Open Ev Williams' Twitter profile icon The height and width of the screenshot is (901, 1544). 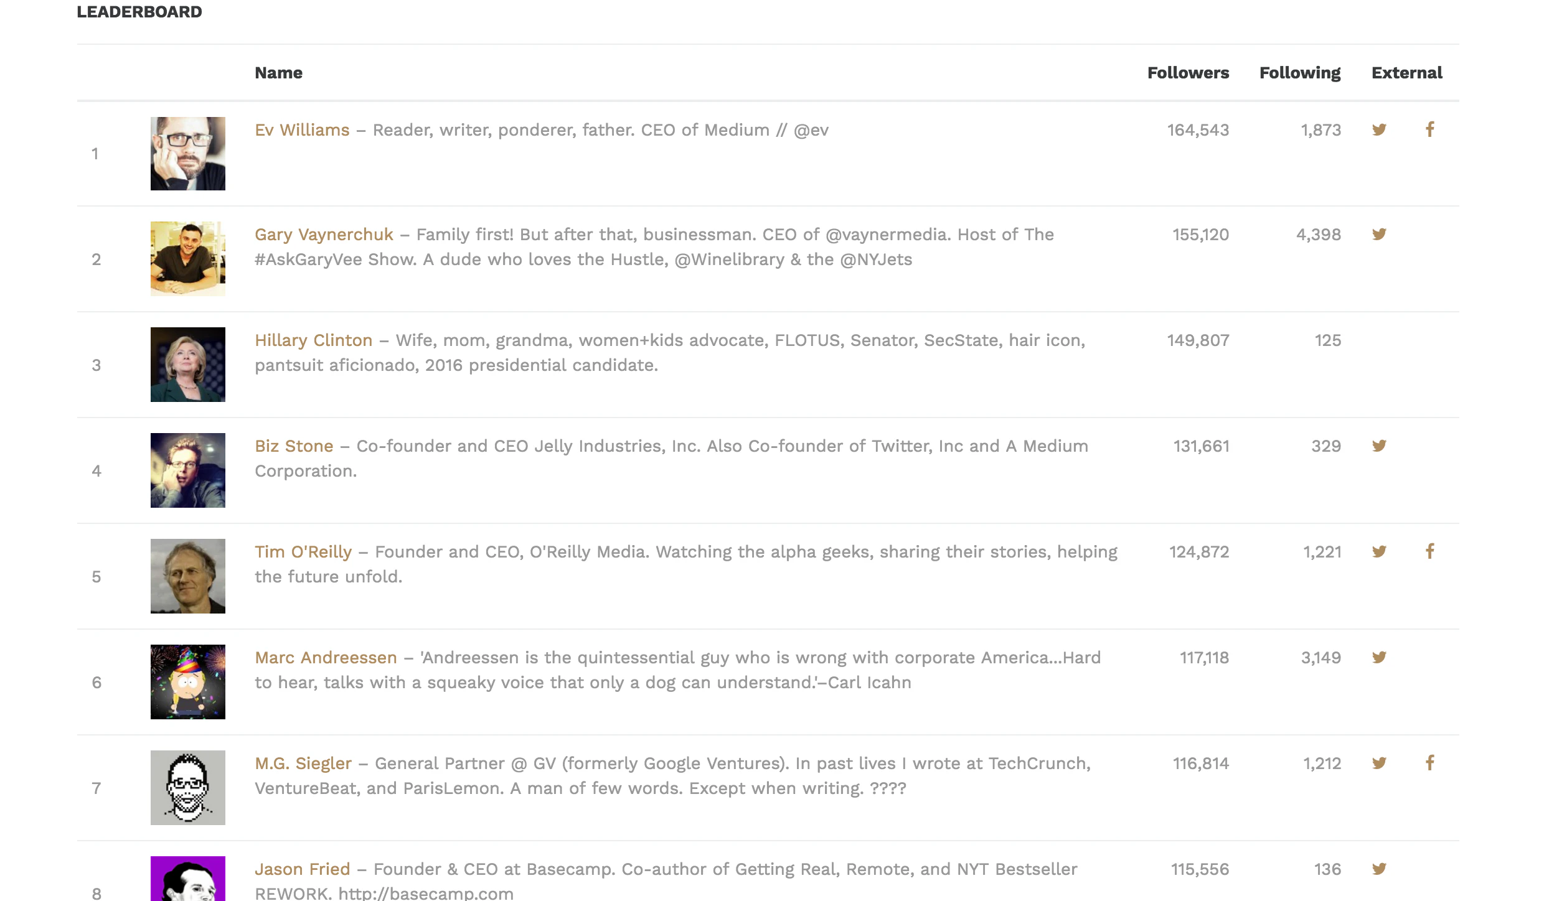(x=1380, y=129)
